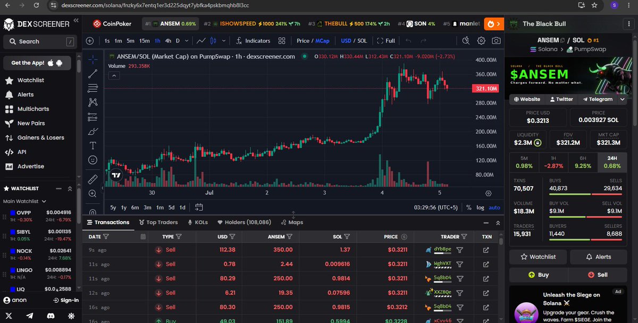Expand the transactions panel upward
The width and height of the screenshot is (638, 323).
pyautogui.click(x=498, y=223)
